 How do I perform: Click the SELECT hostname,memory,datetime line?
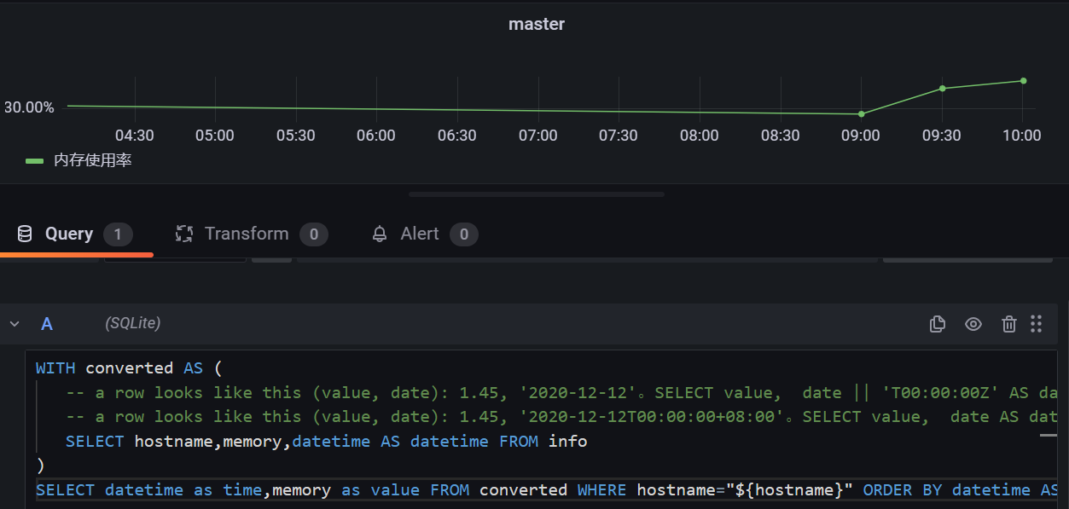click(326, 442)
